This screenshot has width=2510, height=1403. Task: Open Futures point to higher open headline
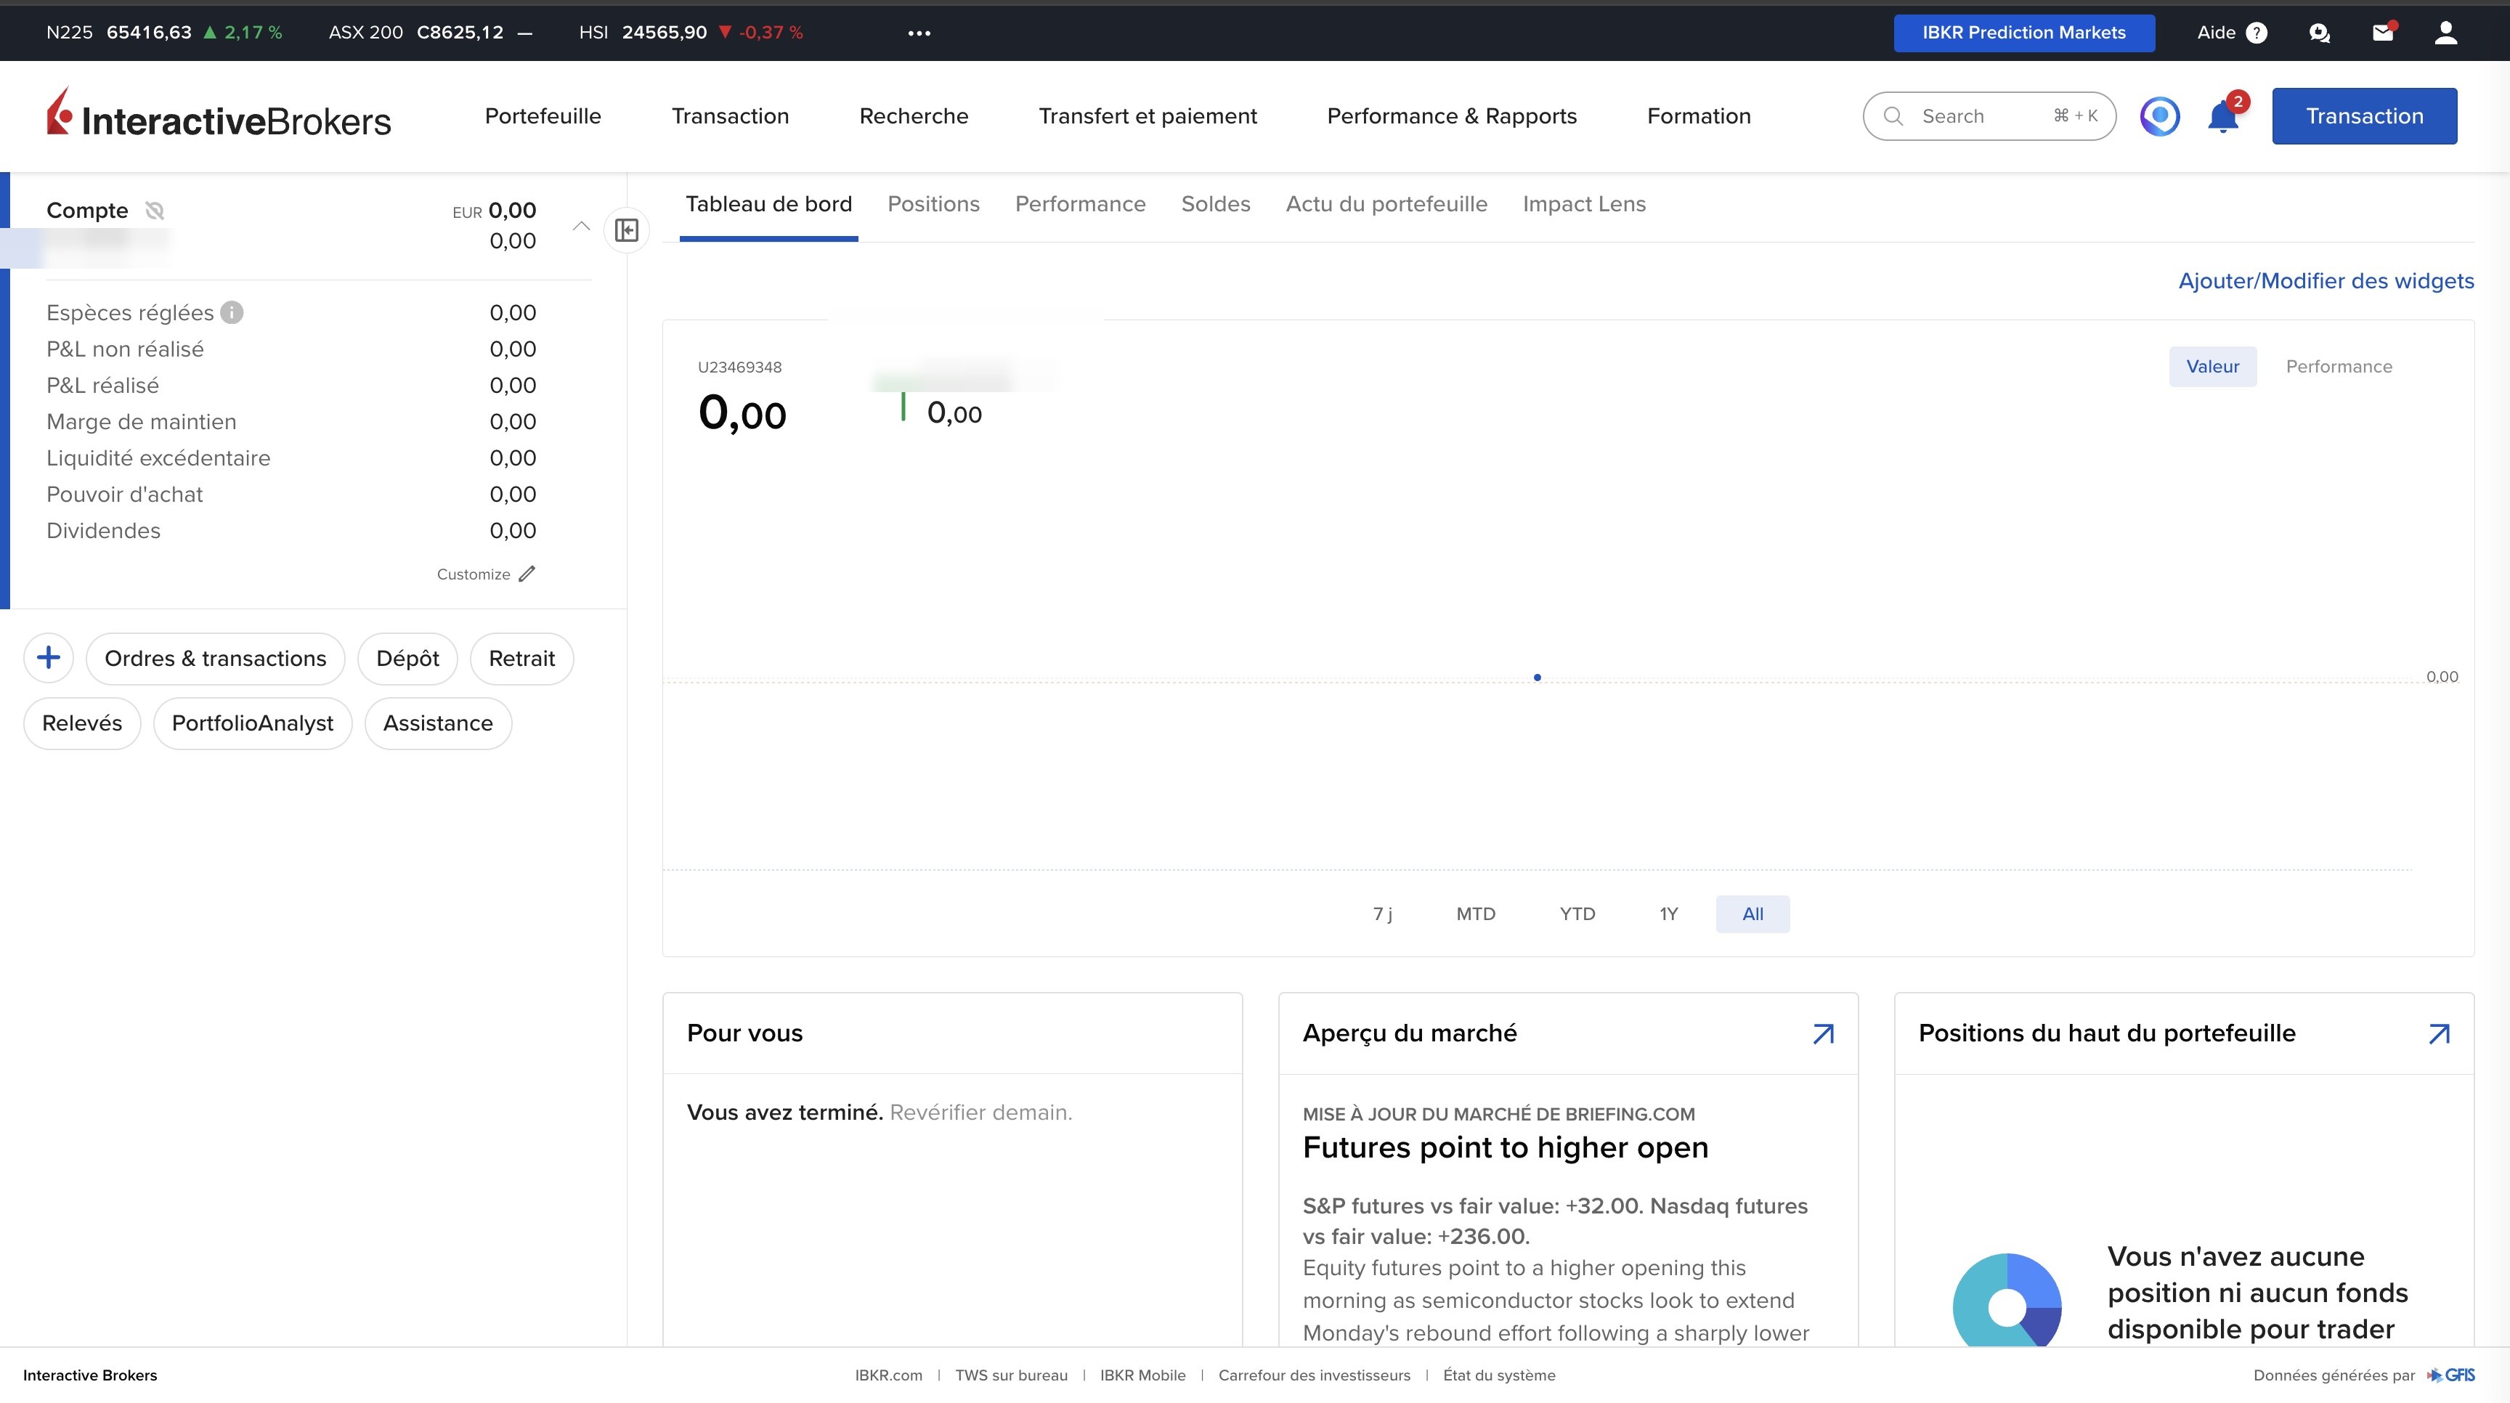click(1506, 1147)
